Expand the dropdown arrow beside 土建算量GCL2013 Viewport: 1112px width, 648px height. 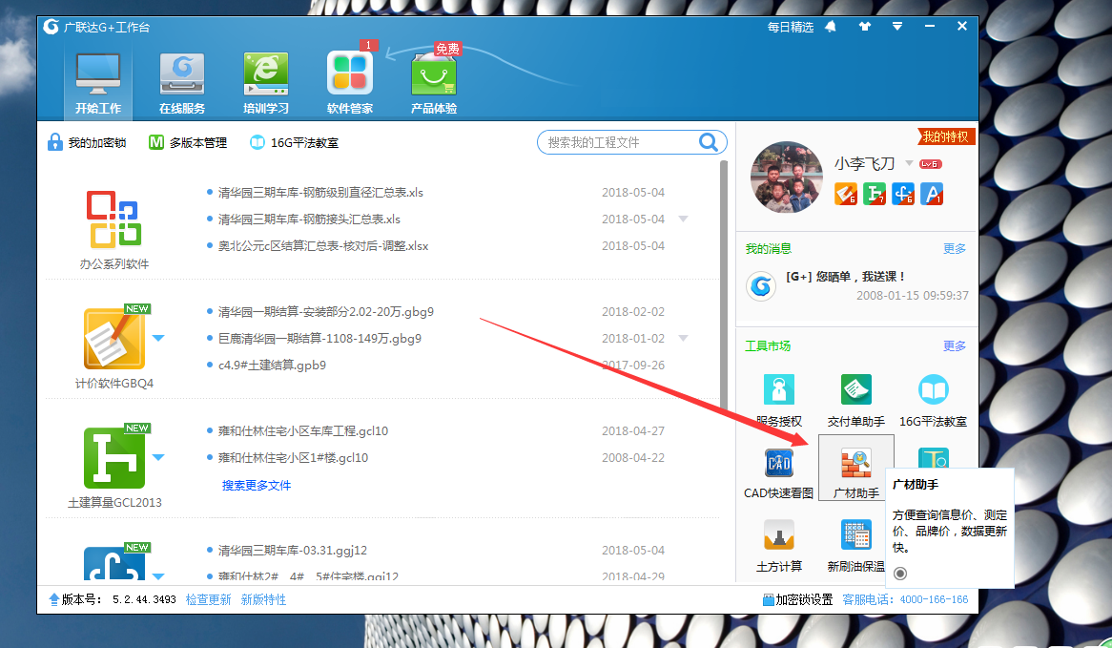click(x=158, y=457)
